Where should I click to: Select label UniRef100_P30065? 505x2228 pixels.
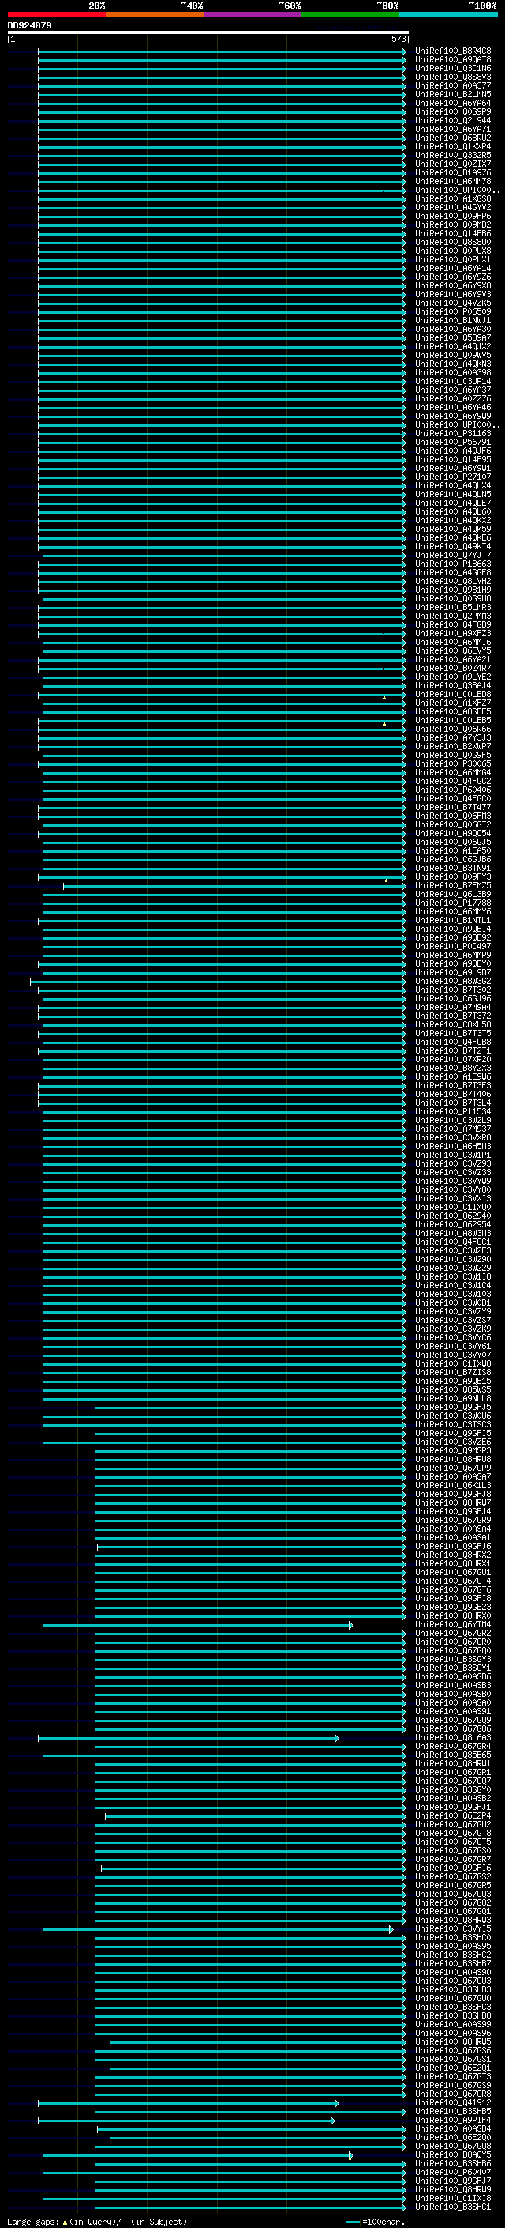pyautogui.click(x=453, y=763)
